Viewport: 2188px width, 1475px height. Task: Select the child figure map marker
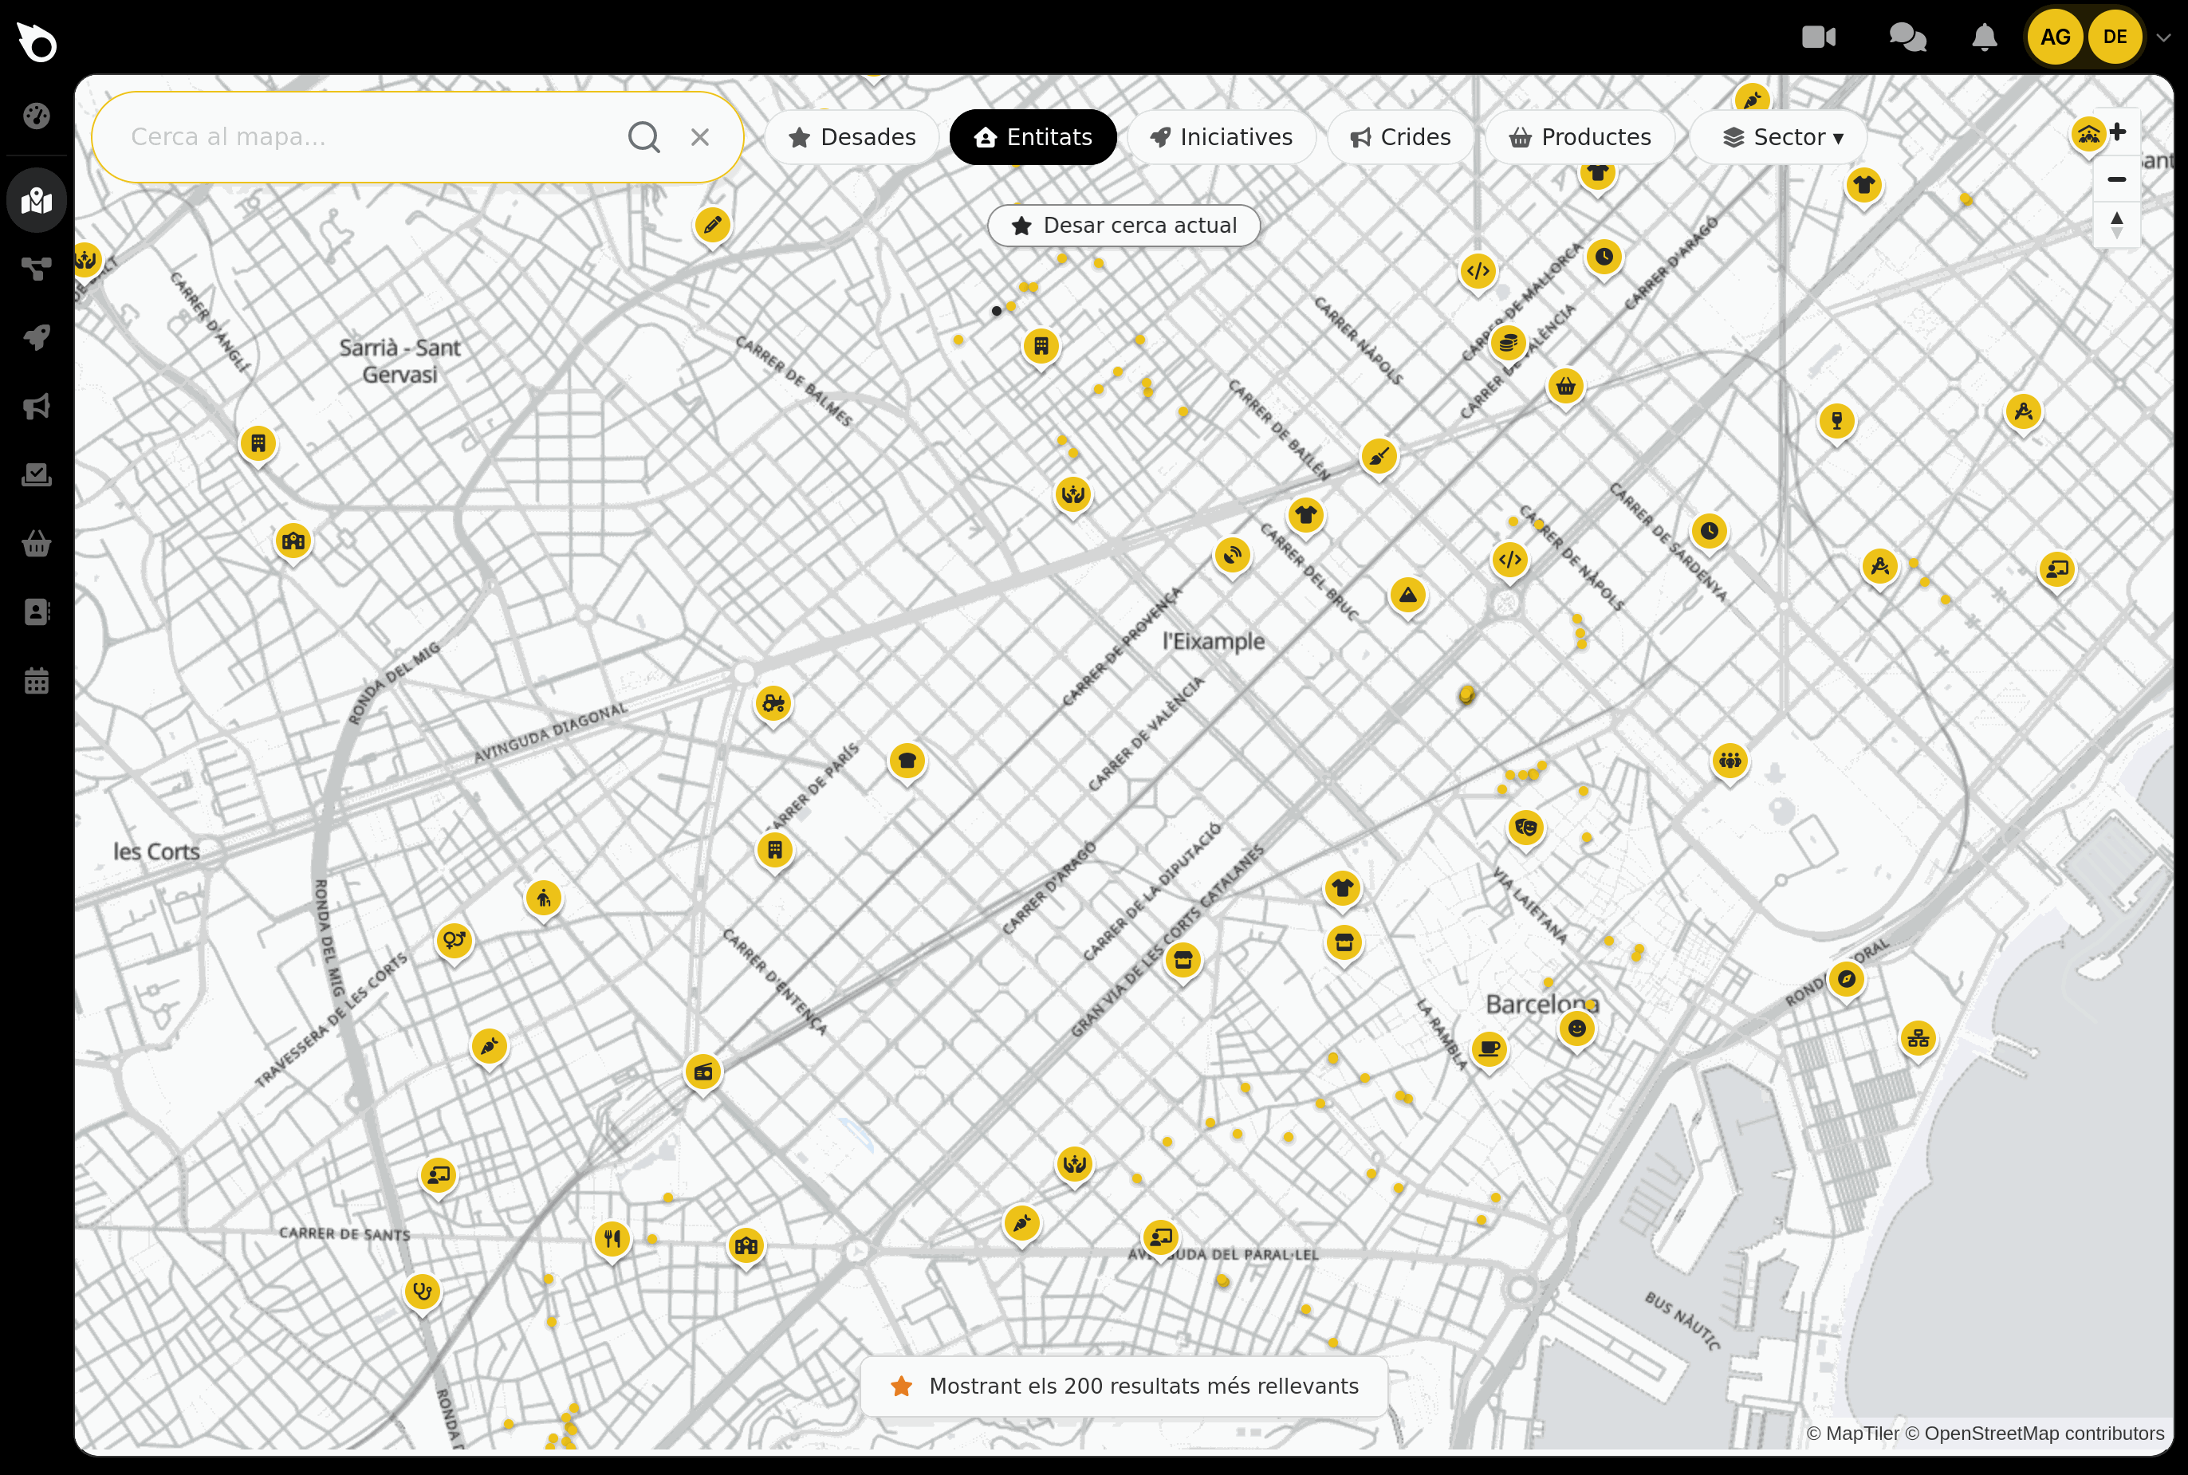tap(544, 899)
